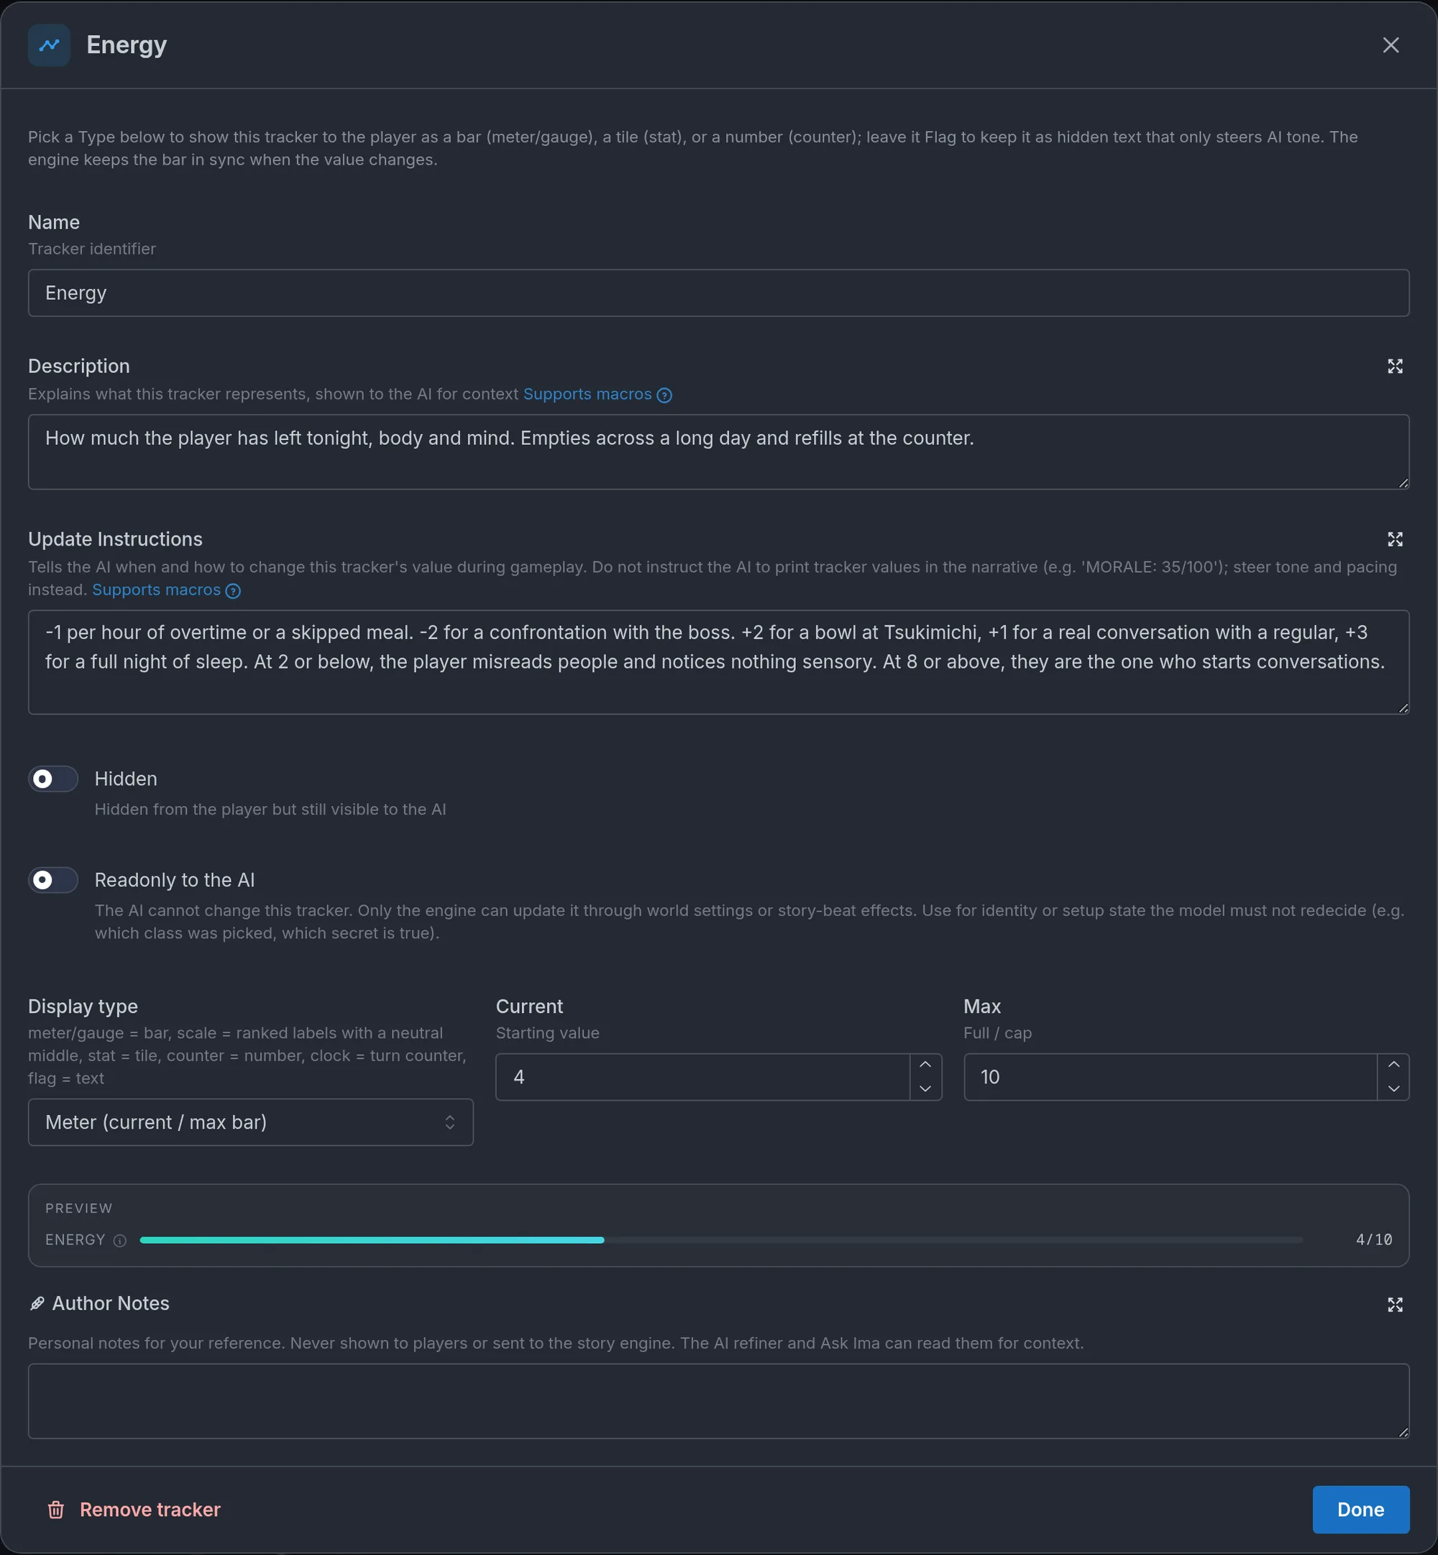The image size is (1438, 1555).
Task: Close the Energy tracker dialog
Action: coord(1391,45)
